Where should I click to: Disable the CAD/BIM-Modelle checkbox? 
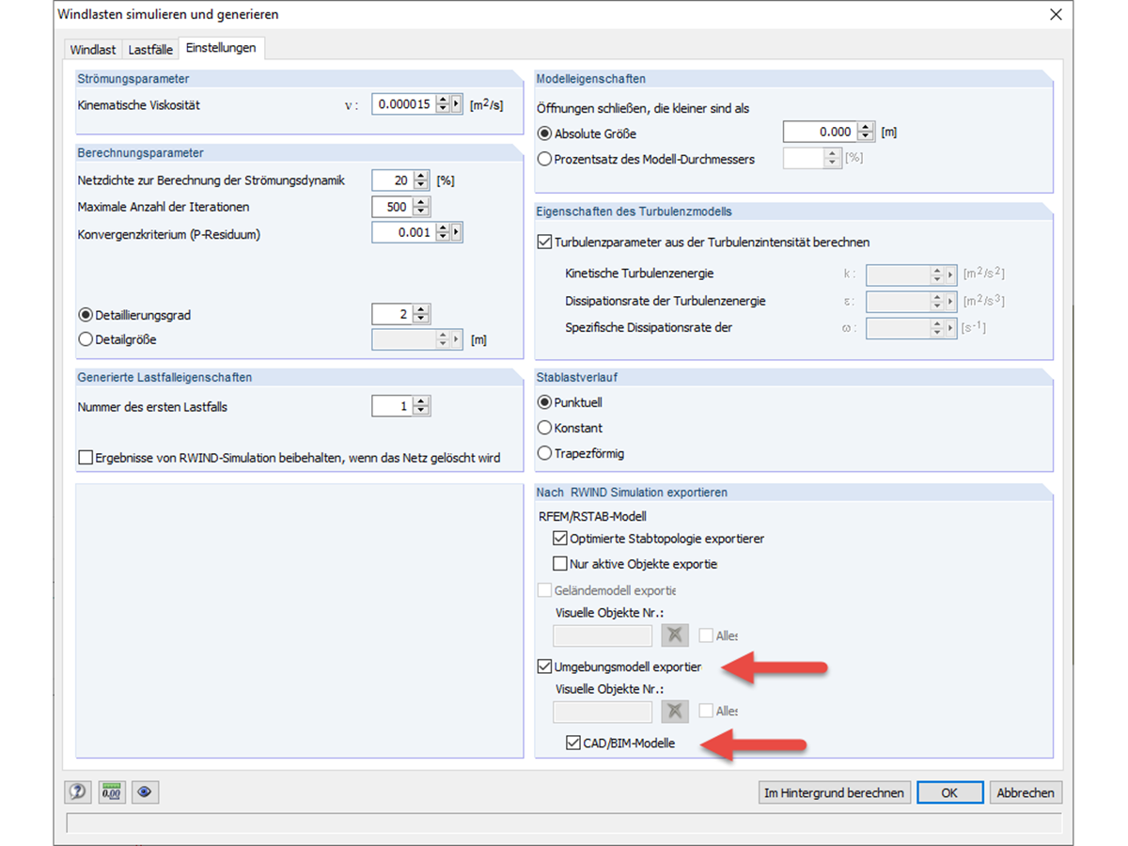click(x=572, y=744)
